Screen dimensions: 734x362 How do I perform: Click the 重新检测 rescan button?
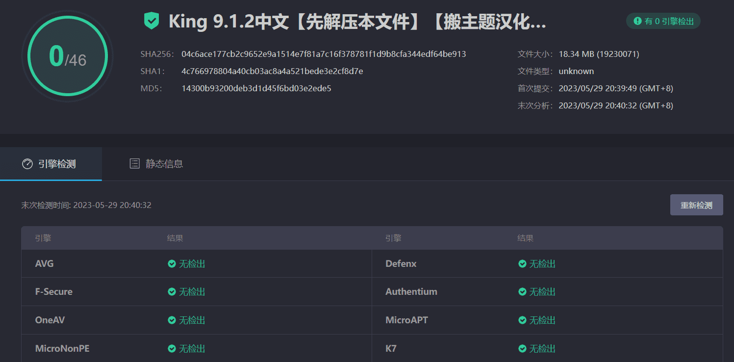[696, 205]
